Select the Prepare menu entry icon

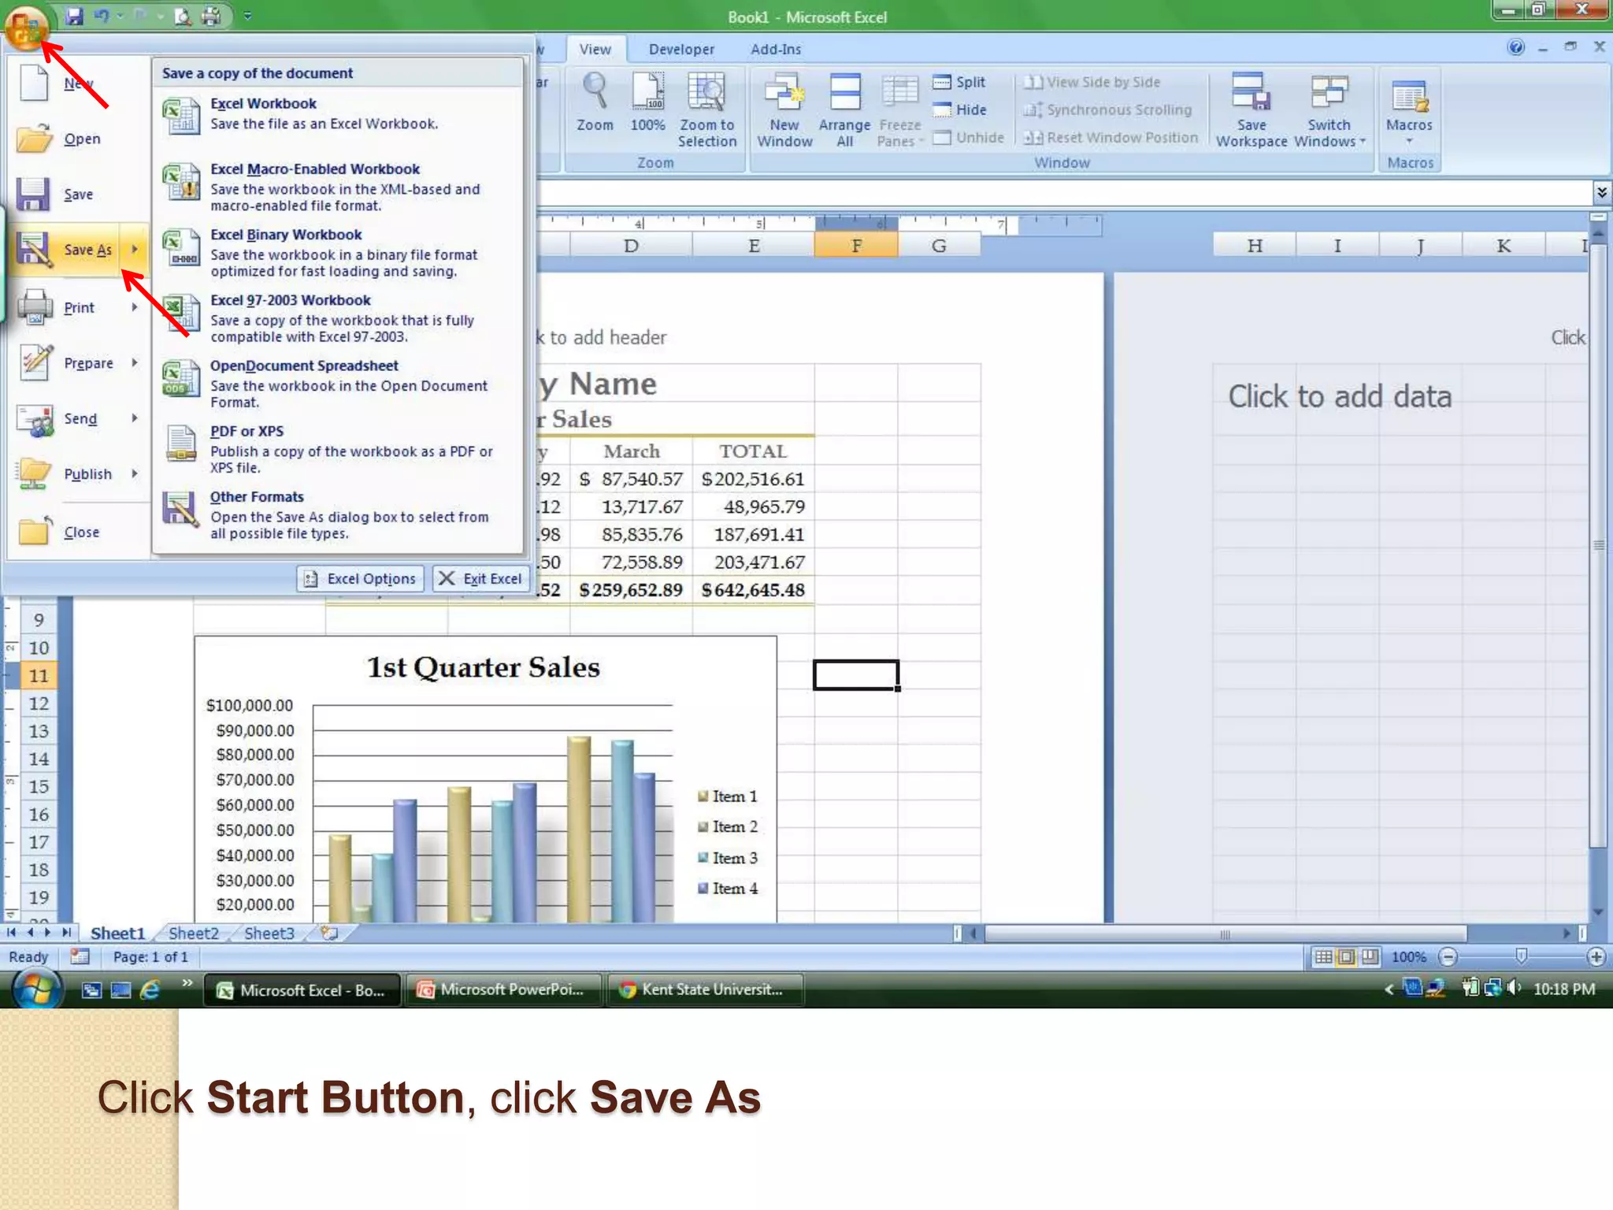[x=35, y=362]
